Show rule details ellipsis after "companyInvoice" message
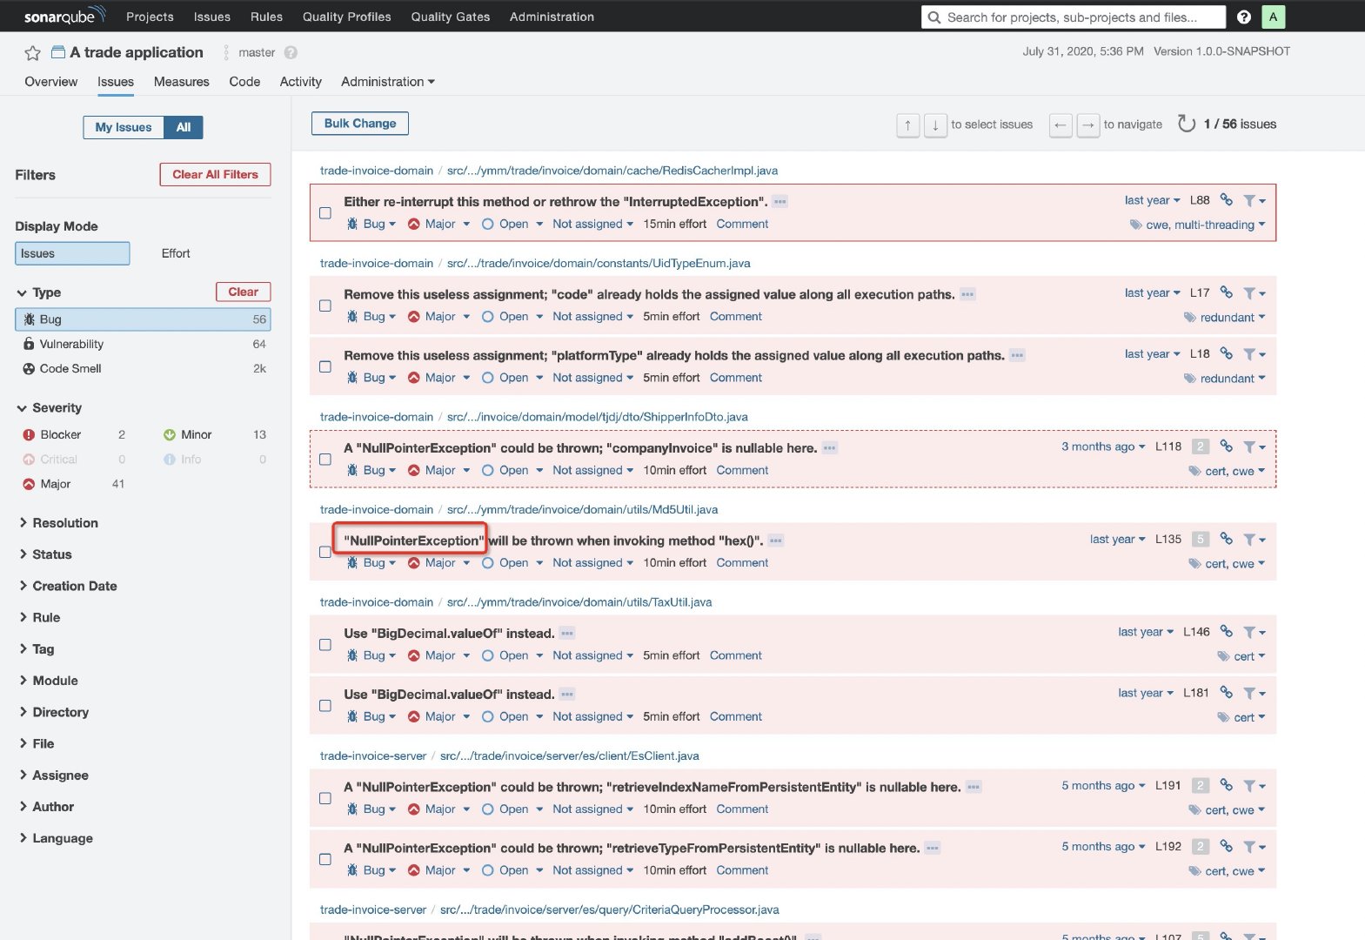Screen dimensions: 1365x940 tap(829, 448)
